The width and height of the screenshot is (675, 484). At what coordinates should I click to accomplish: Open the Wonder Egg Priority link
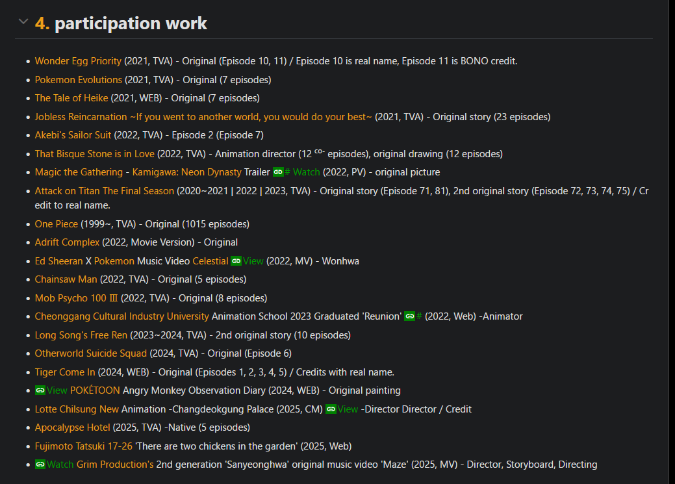(x=78, y=61)
